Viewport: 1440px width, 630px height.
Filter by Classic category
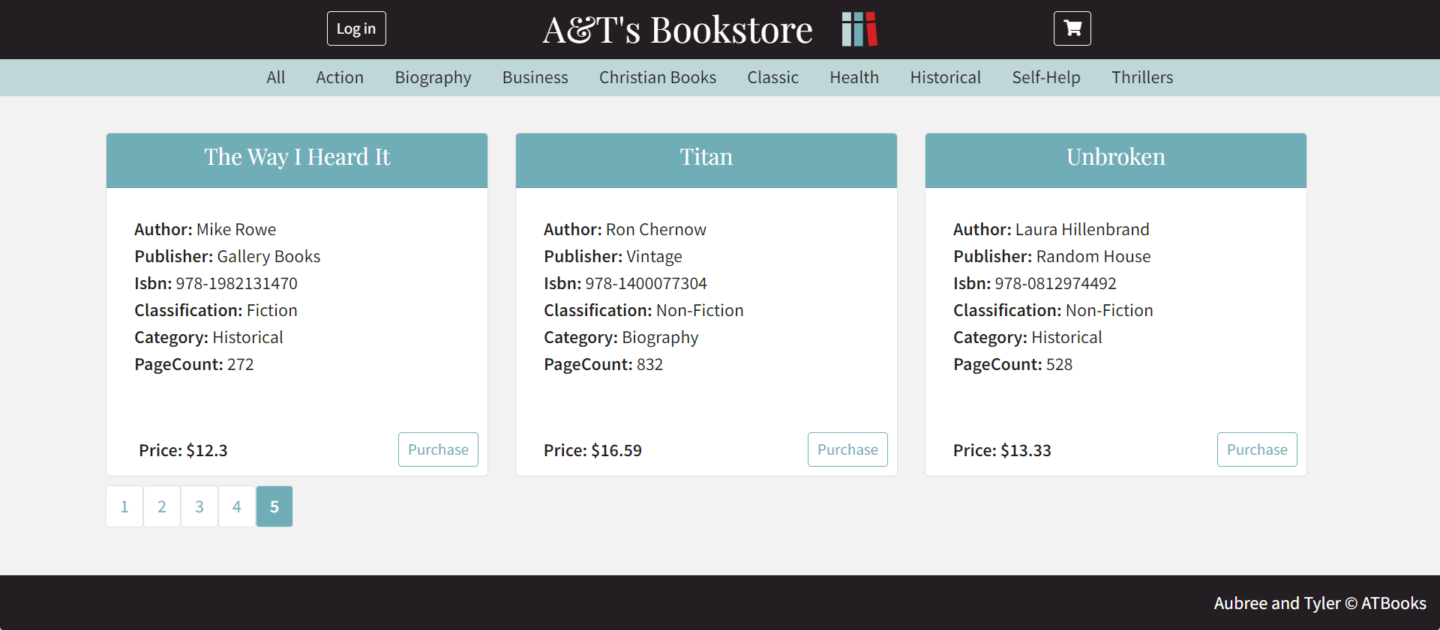[772, 77]
